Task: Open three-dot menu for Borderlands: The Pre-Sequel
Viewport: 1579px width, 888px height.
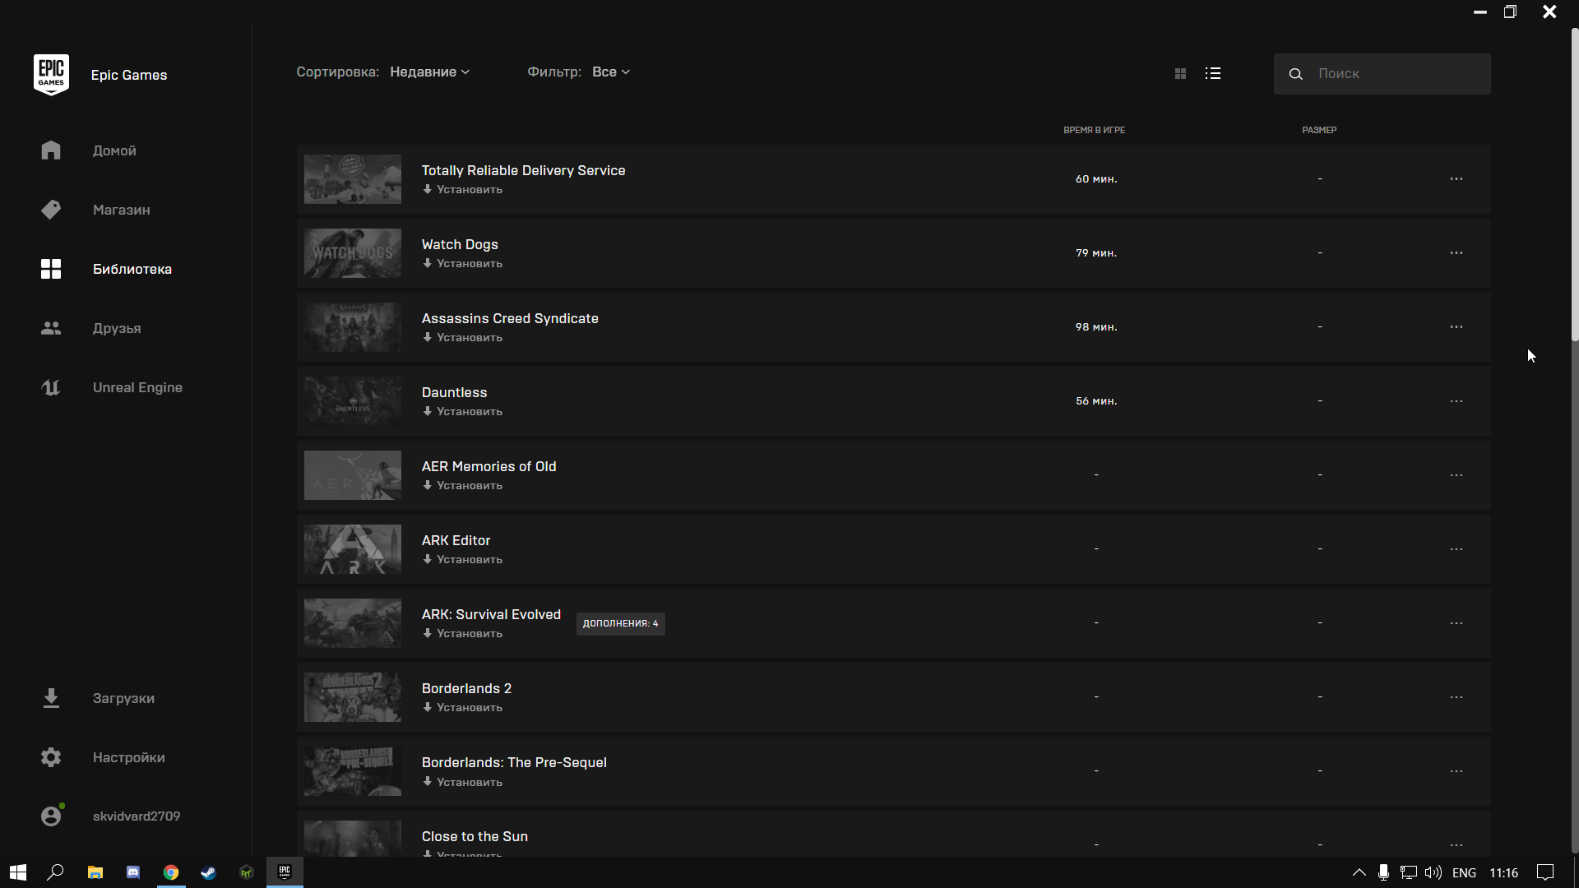Action: pyautogui.click(x=1456, y=771)
